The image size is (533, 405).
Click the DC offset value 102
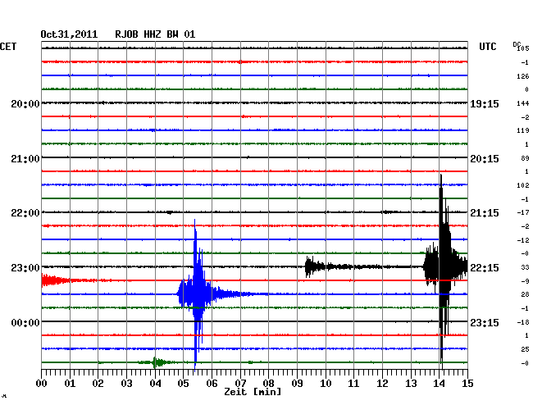coord(523,185)
